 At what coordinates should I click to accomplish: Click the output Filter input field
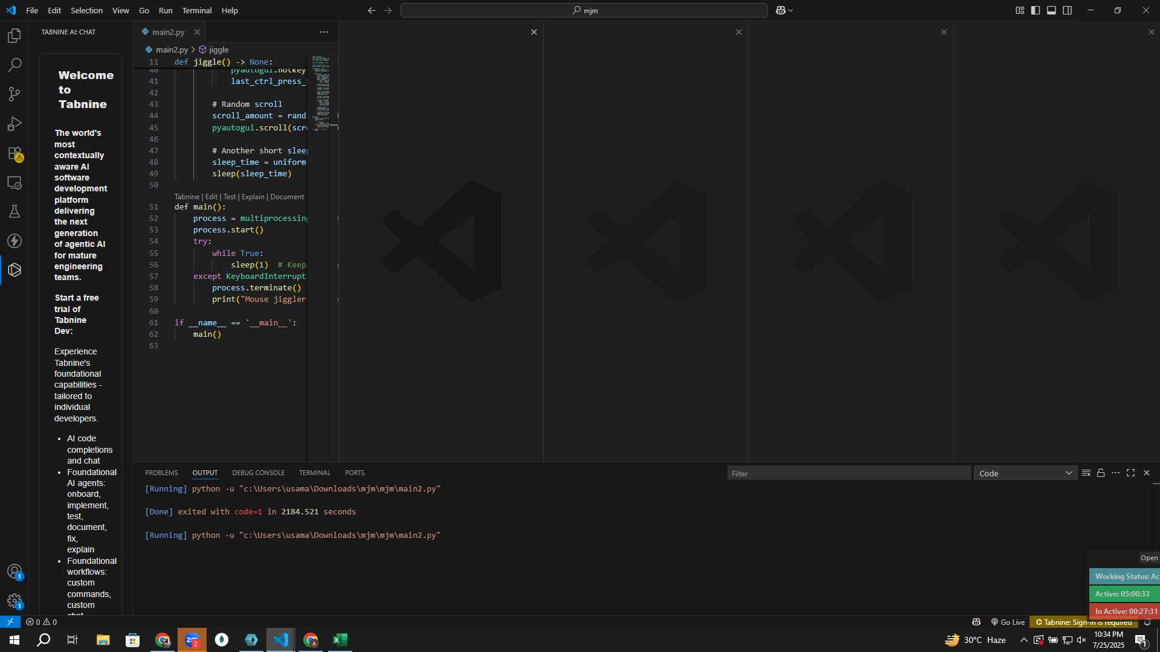tap(849, 473)
